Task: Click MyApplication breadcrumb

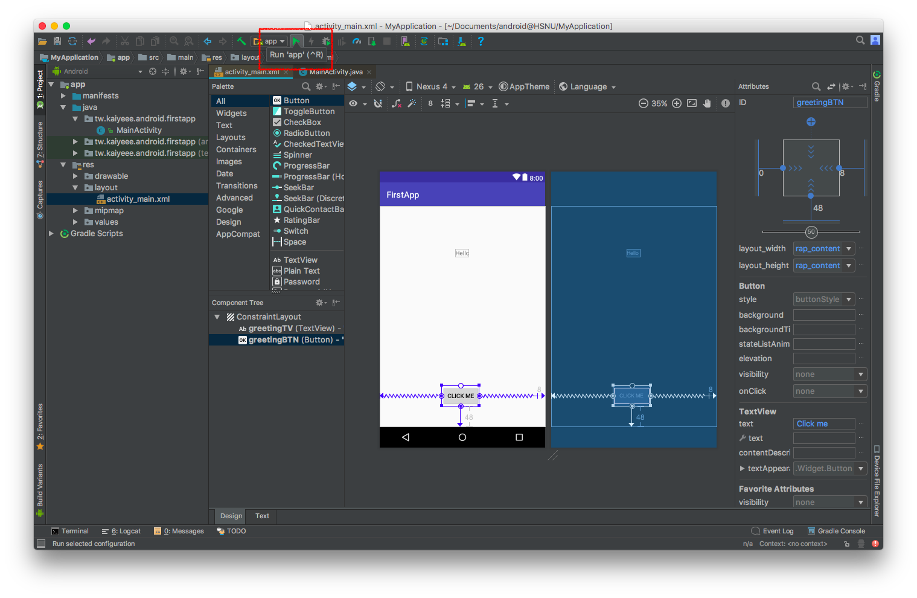Action: click(69, 57)
